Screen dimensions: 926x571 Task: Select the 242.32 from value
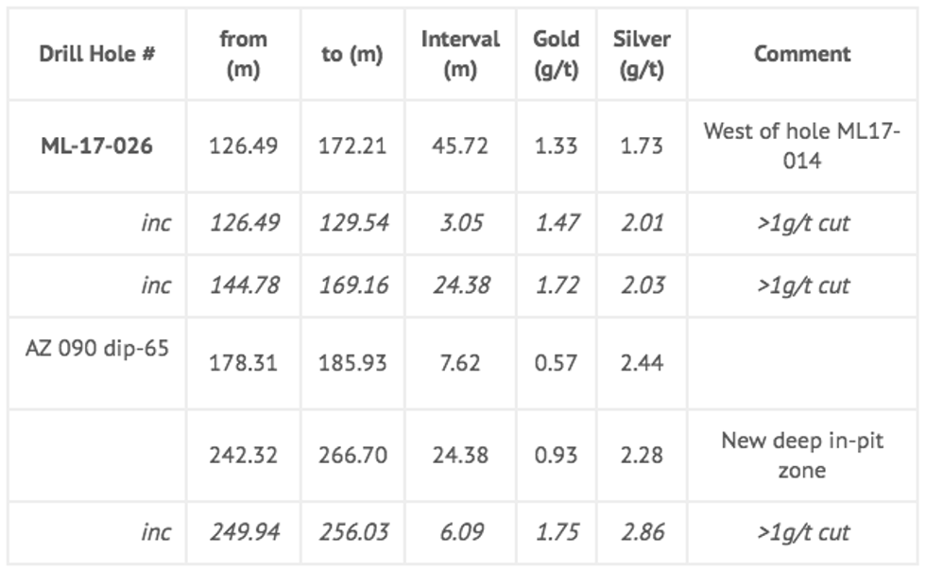(x=243, y=456)
